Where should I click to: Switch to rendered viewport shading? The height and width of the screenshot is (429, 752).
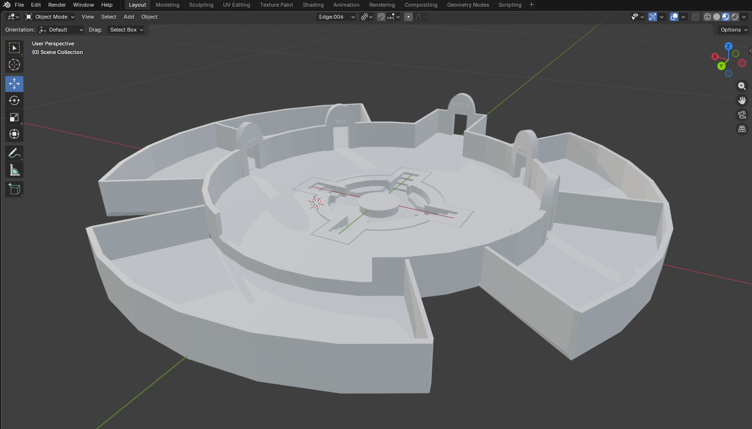click(x=735, y=17)
